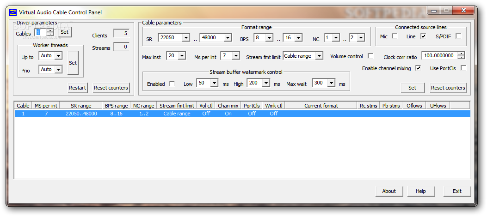Click the Virtual Audio Cable title bar icon

[x=13, y=12]
